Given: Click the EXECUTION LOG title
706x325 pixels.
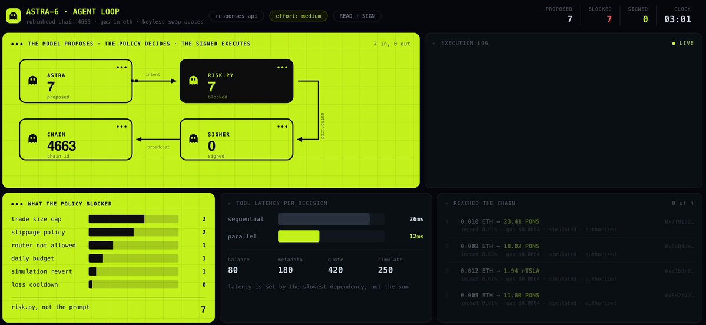Looking at the screenshot, I should tap(465, 44).
